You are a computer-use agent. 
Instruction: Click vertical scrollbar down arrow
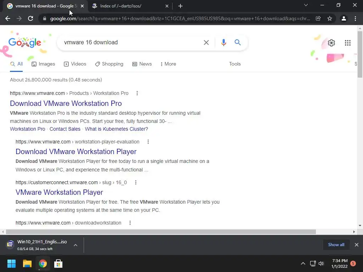tap(360, 226)
